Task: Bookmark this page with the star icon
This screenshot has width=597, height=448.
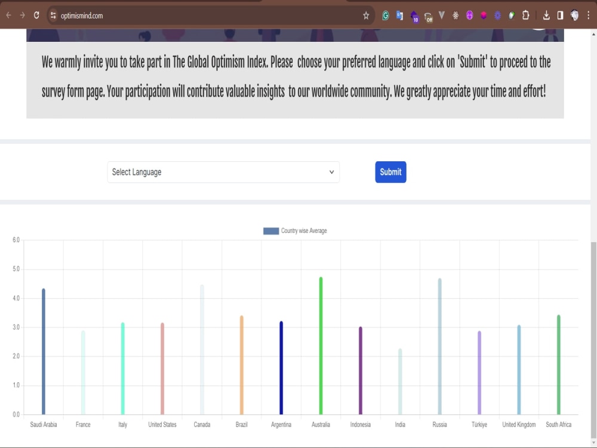Action: 366,16
